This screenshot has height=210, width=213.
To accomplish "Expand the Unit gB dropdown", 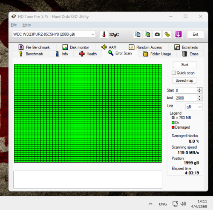I will (194, 107).
